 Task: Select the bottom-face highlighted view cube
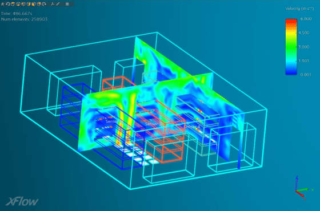click(x=18, y=4)
